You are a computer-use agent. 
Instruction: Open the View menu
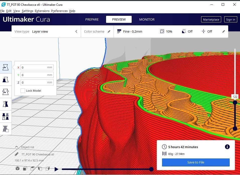17,11
